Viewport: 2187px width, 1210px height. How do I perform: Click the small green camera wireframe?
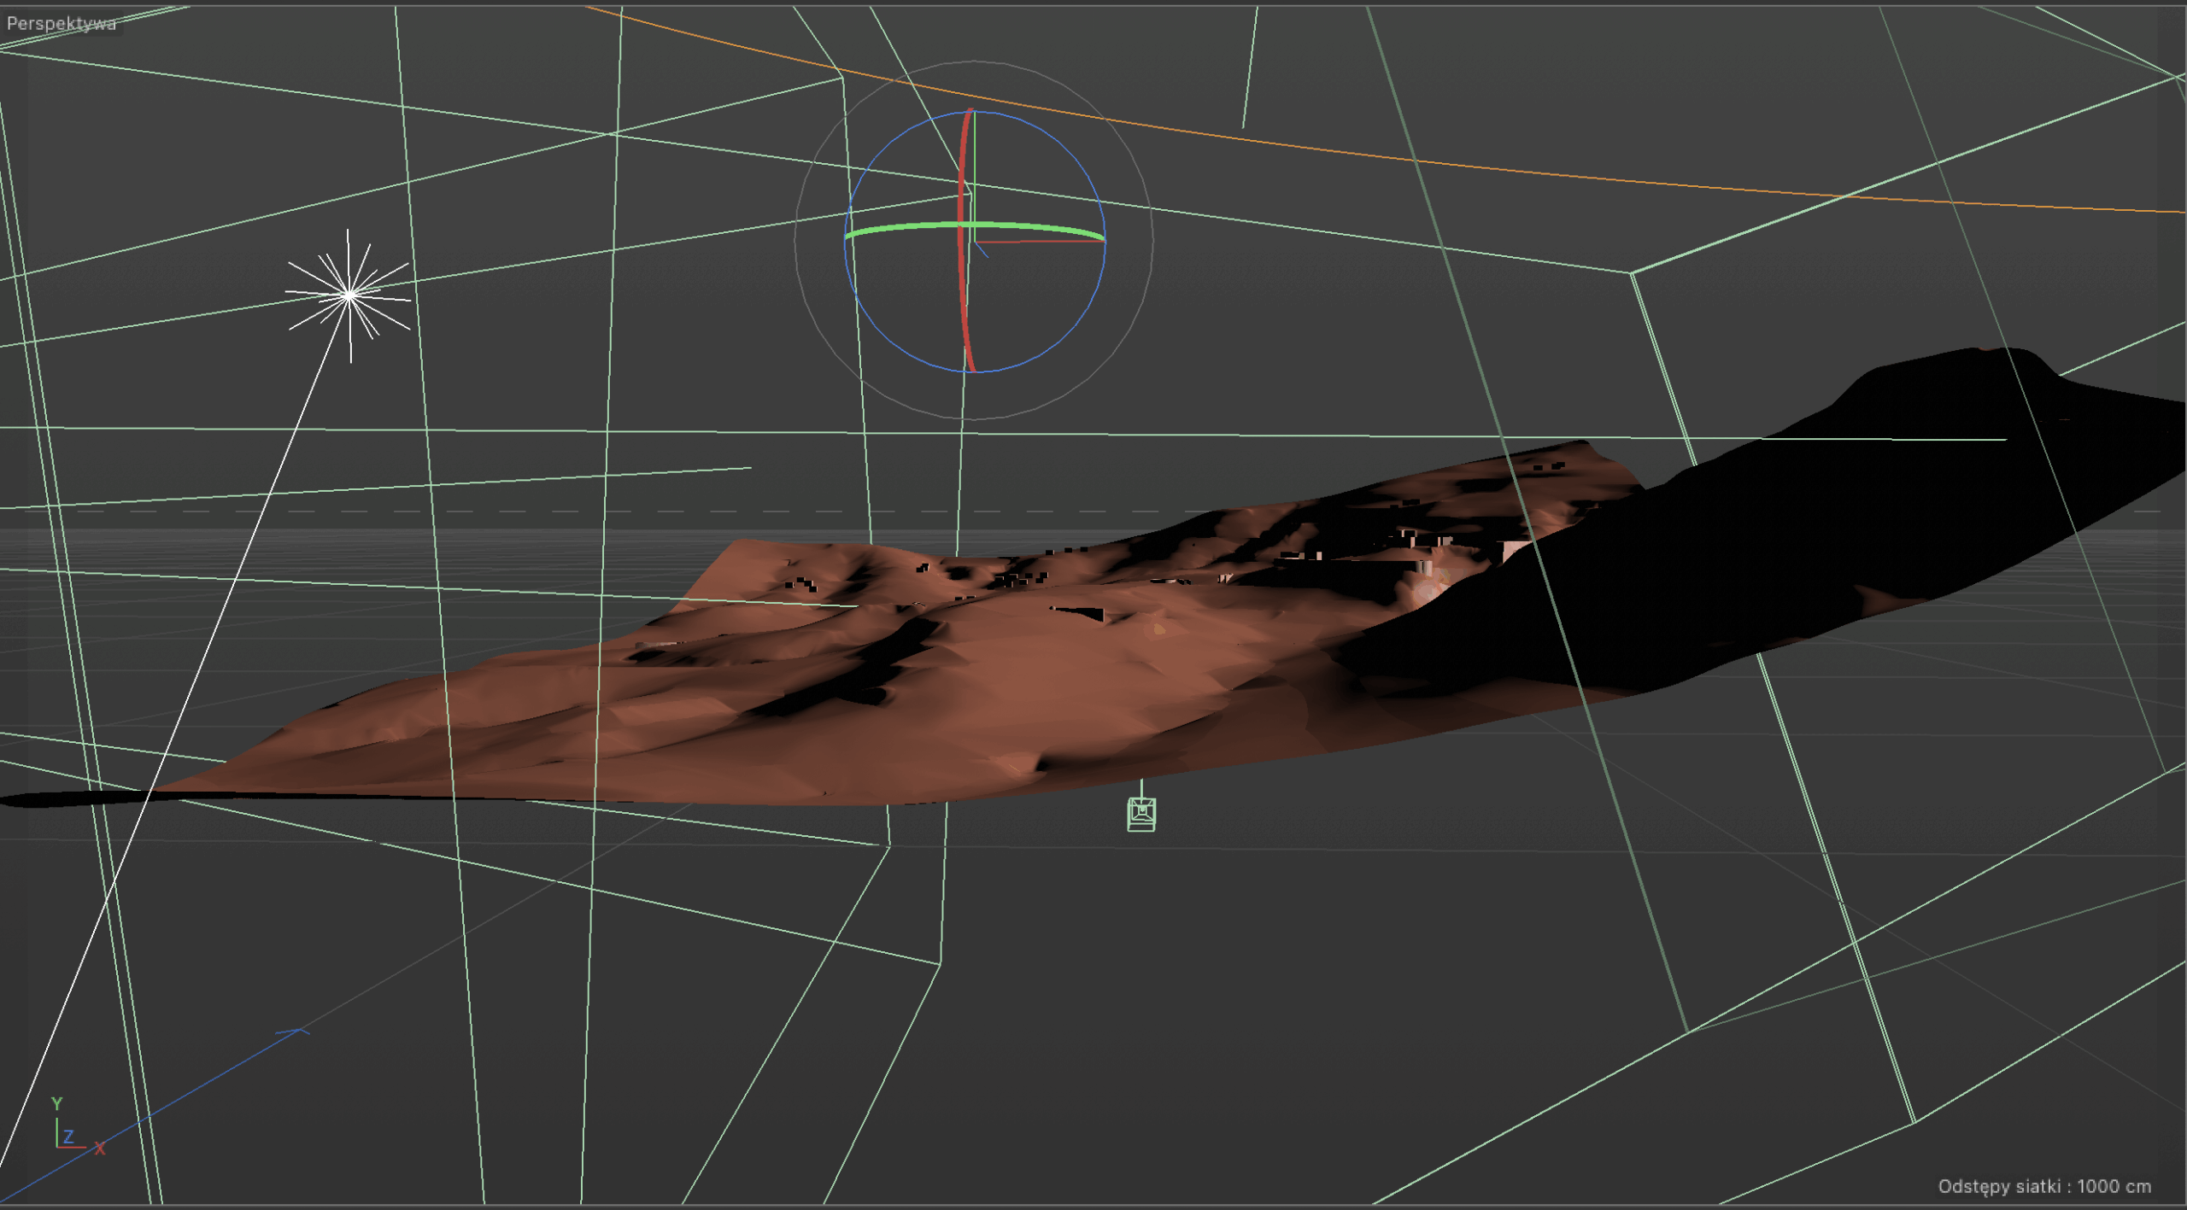(x=1141, y=813)
